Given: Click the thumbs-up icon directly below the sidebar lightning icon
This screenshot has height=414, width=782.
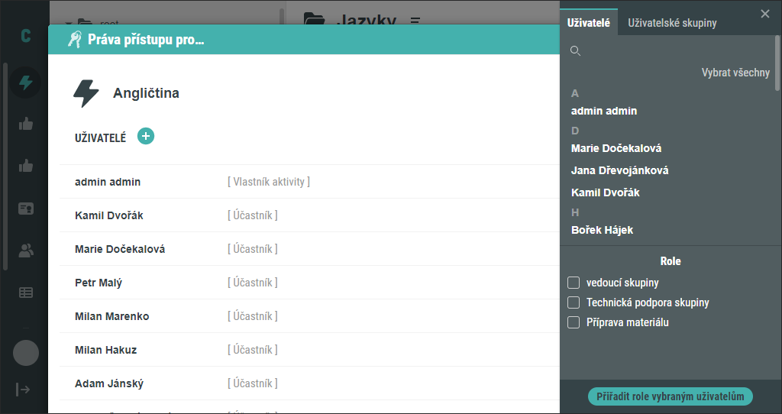Looking at the screenshot, I should click(26, 124).
